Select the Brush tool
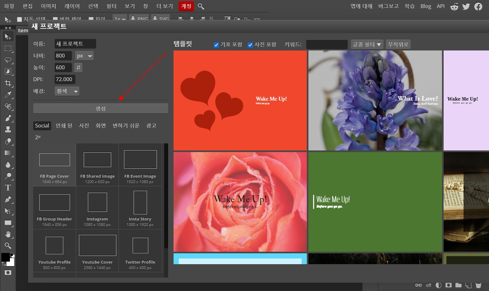489x291 pixels. (x=8, y=118)
